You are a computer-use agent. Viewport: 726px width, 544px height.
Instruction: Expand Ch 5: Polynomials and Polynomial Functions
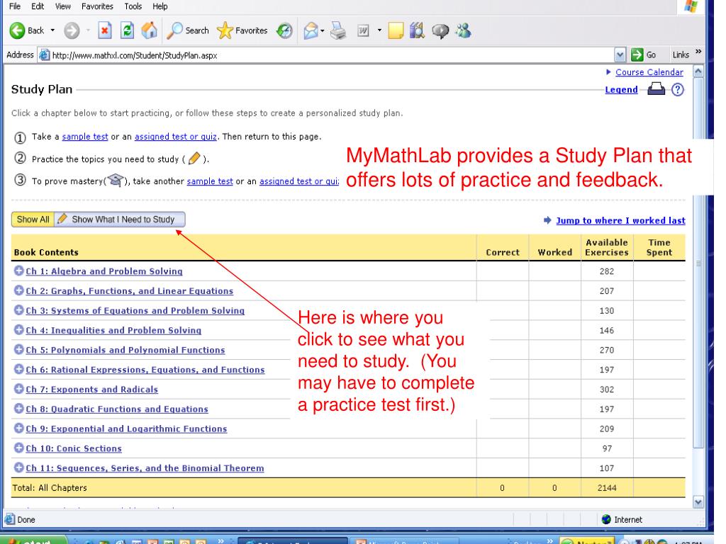[x=18, y=350]
